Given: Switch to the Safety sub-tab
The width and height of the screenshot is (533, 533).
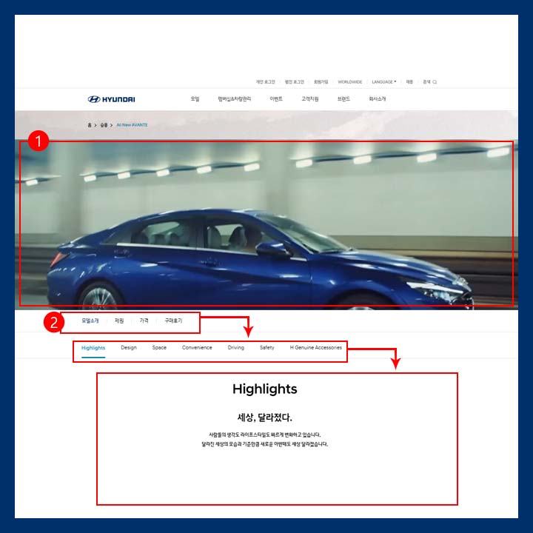Looking at the screenshot, I should pyautogui.click(x=266, y=347).
